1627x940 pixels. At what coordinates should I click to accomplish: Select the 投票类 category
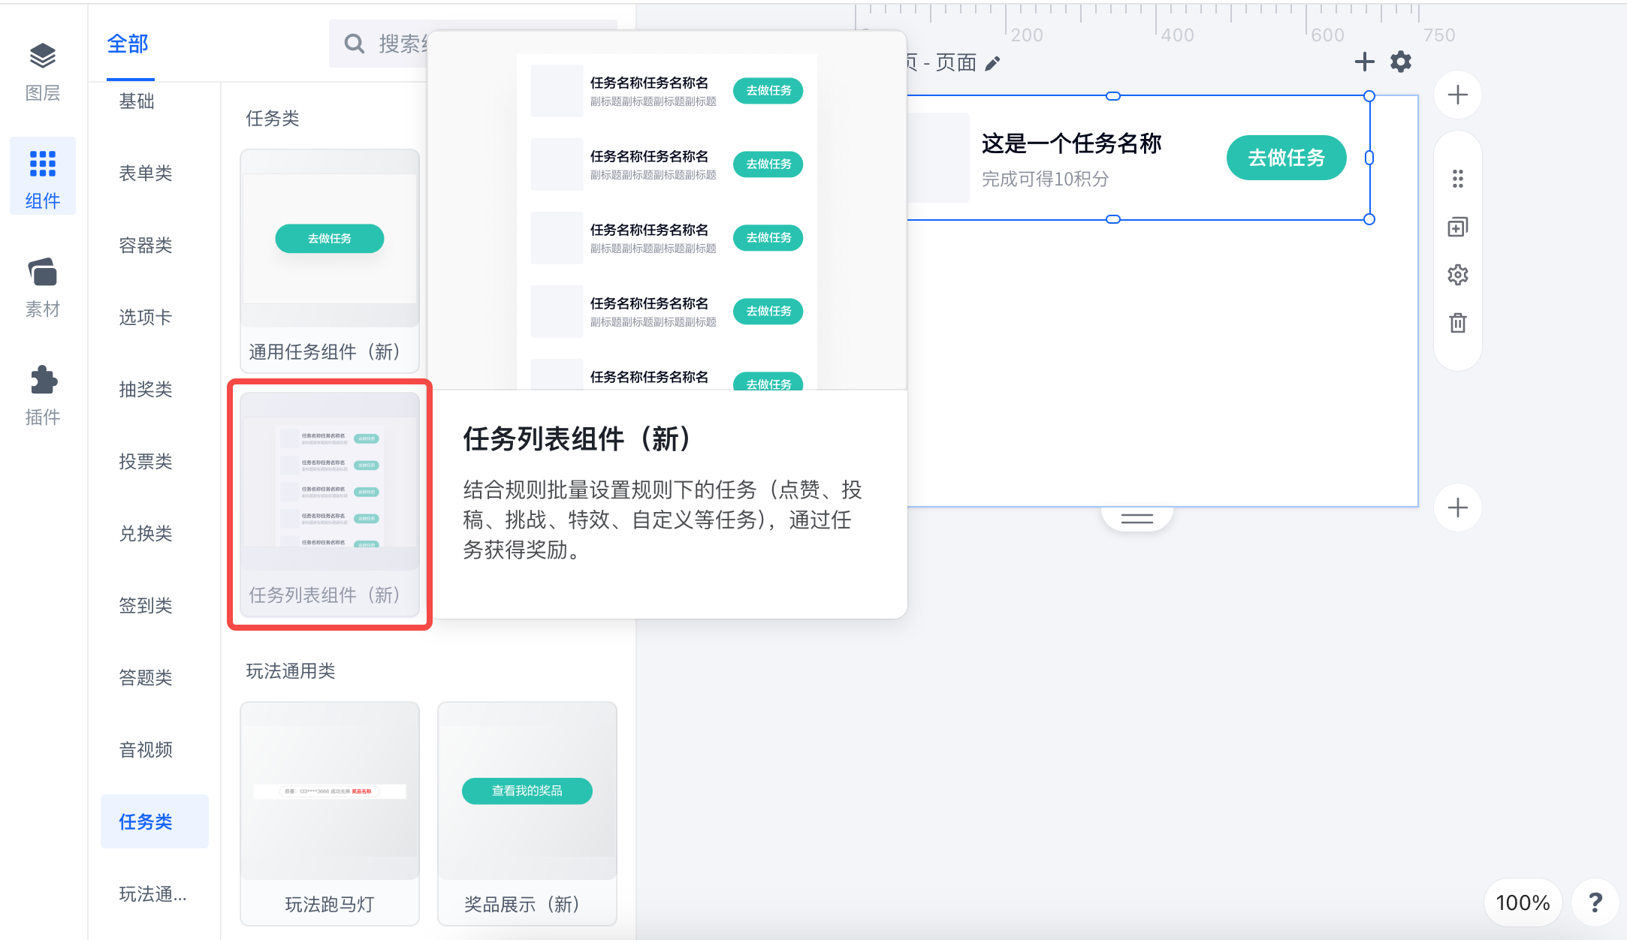146,462
